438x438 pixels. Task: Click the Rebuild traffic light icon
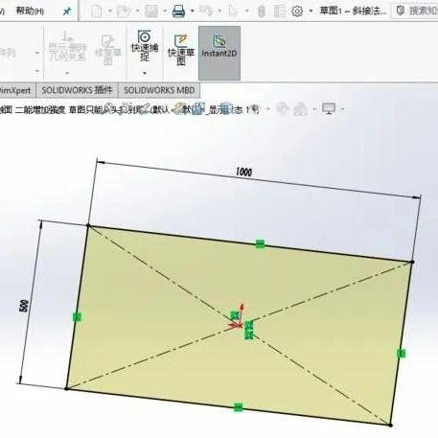pyautogui.click(x=262, y=12)
